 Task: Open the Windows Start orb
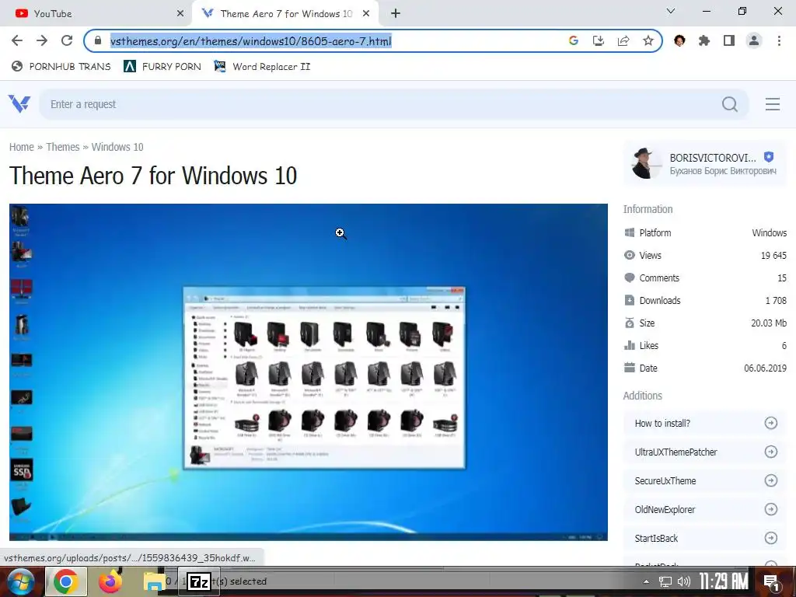click(x=19, y=581)
